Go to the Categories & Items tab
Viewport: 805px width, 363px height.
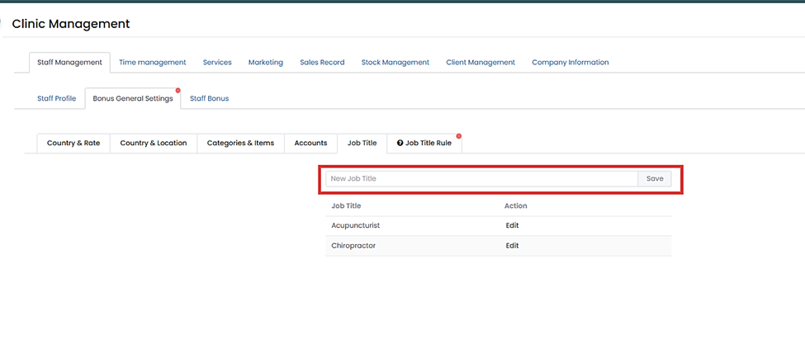[x=240, y=144]
